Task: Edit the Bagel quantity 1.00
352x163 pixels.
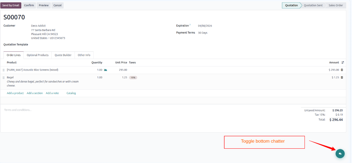Action: pos(100,78)
